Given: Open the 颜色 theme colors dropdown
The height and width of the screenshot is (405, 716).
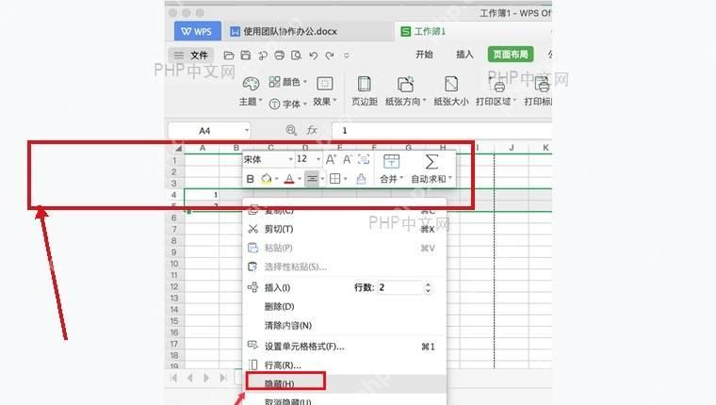Looking at the screenshot, I should point(287,82).
